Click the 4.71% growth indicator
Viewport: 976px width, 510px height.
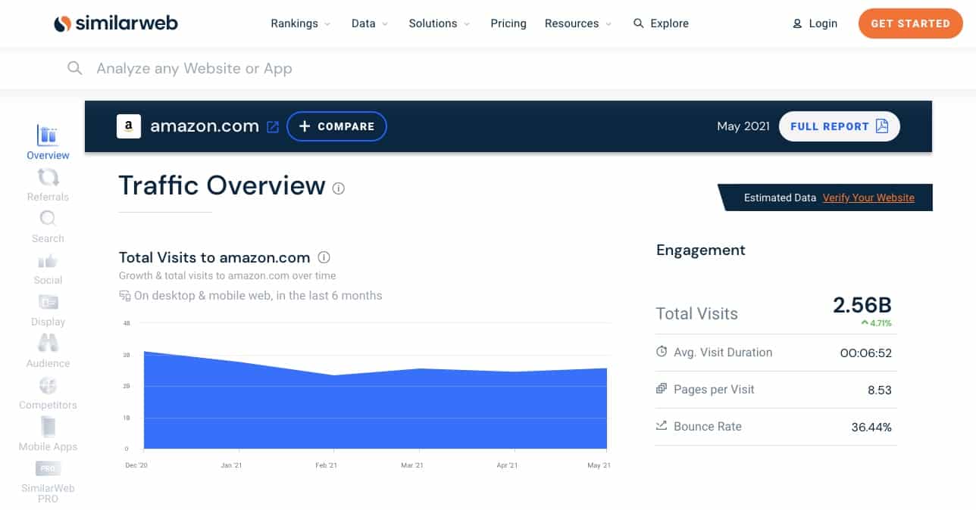[x=876, y=323]
